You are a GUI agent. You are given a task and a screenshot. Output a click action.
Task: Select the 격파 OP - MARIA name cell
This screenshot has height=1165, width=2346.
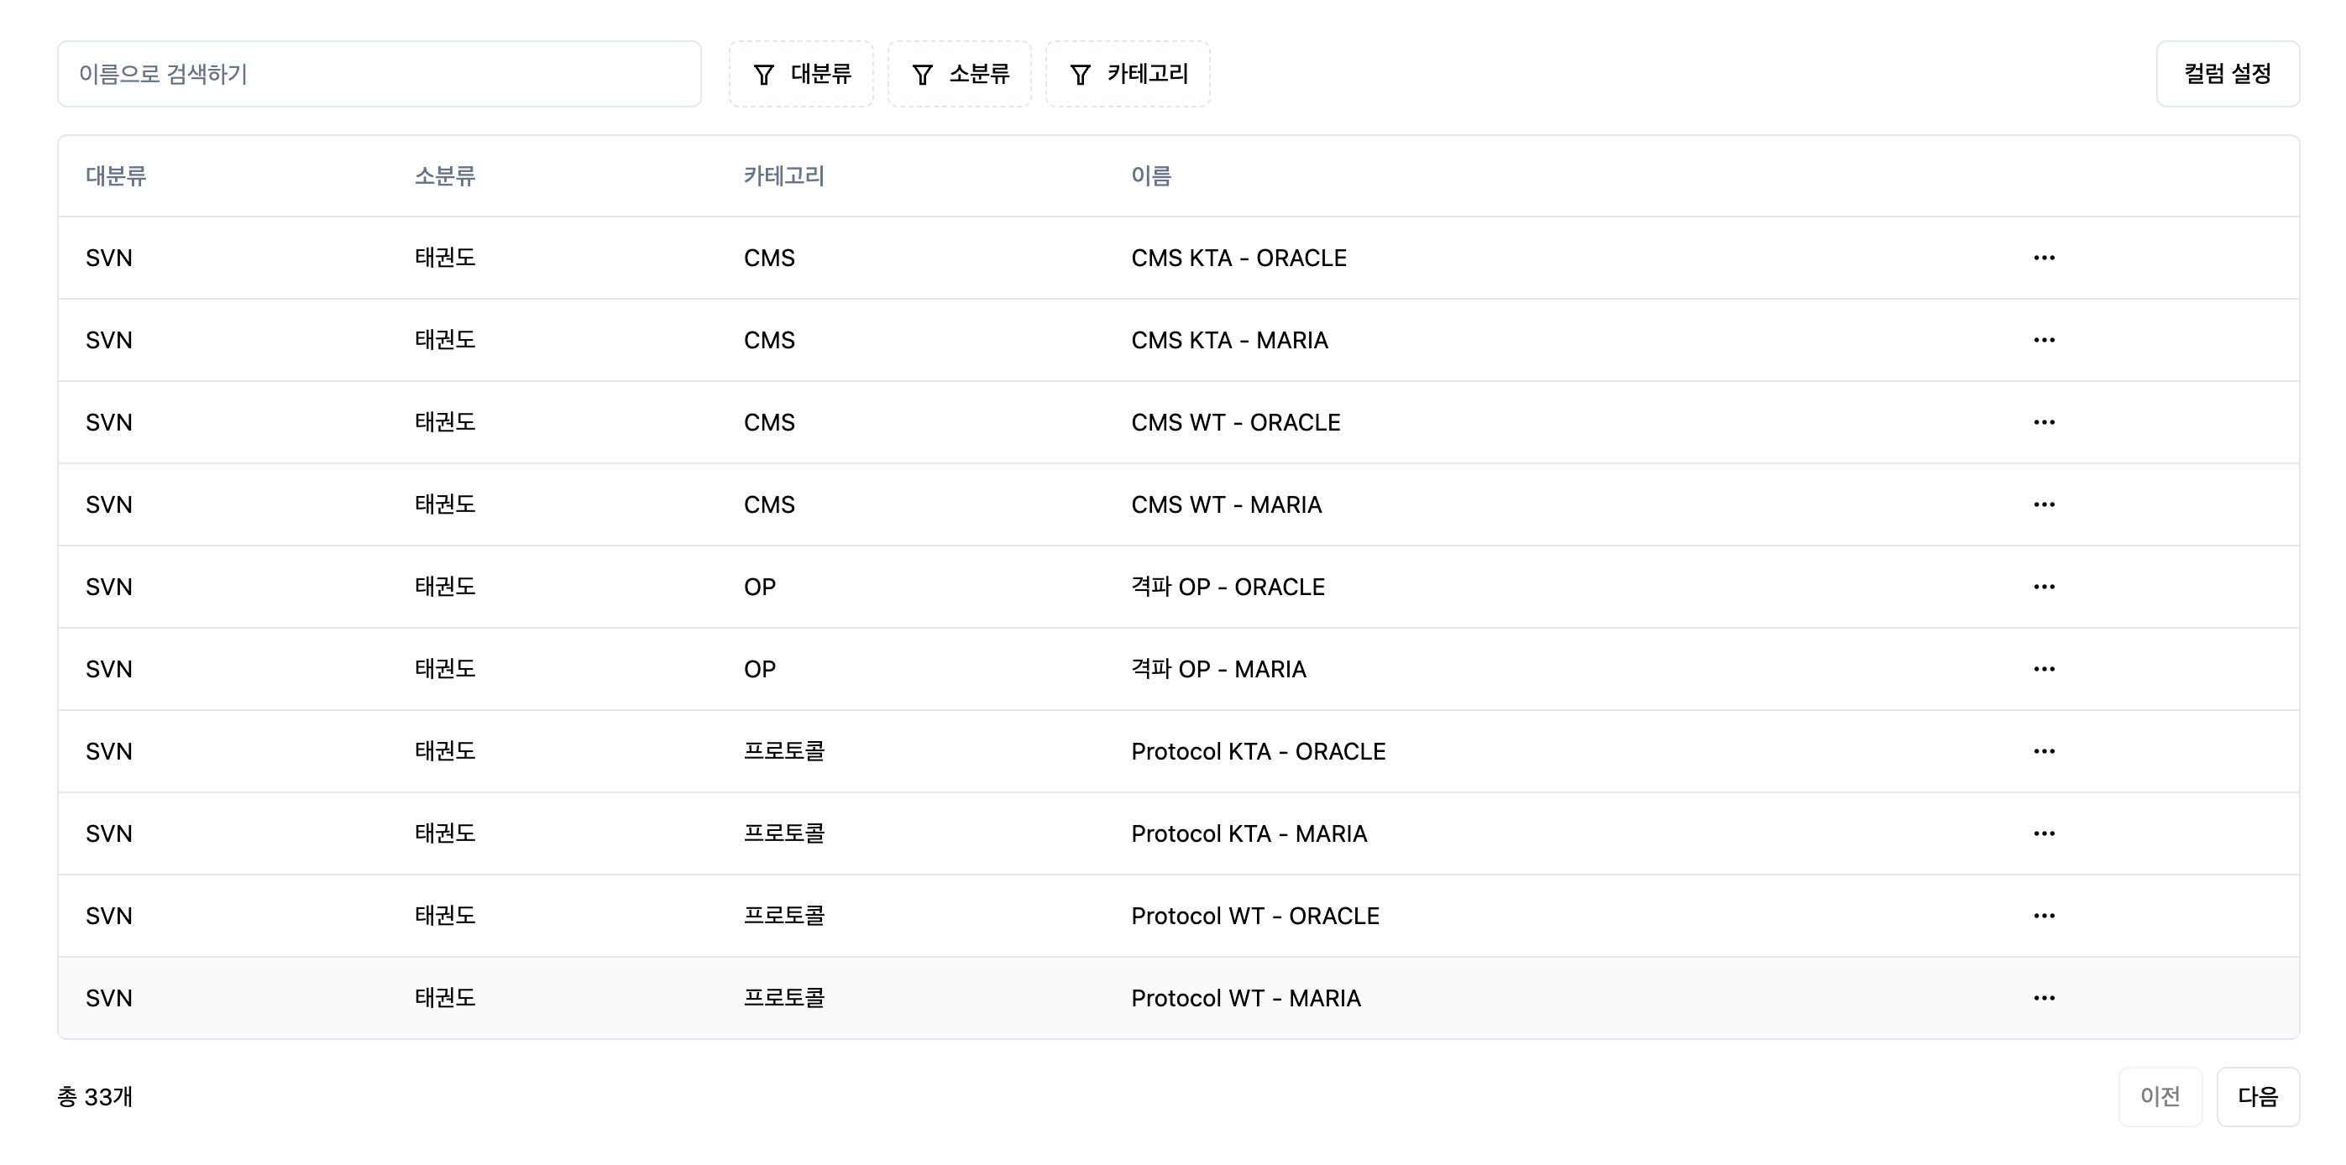1218,669
